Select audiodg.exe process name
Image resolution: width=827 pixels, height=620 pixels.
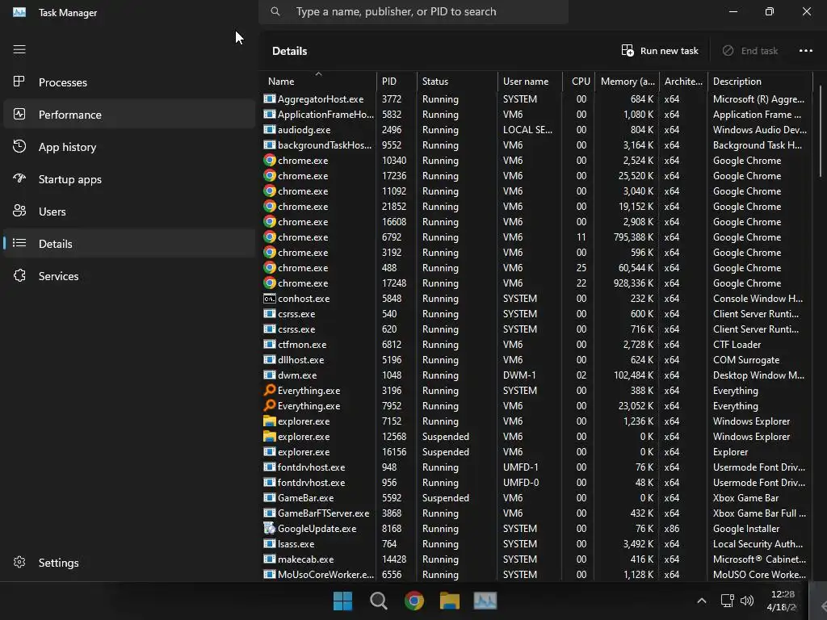pyautogui.click(x=304, y=129)
